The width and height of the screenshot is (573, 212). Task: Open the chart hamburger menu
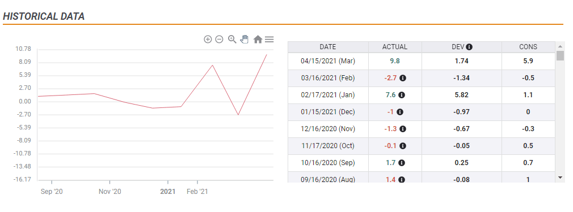pyautogui.click(x=269, y=40)
